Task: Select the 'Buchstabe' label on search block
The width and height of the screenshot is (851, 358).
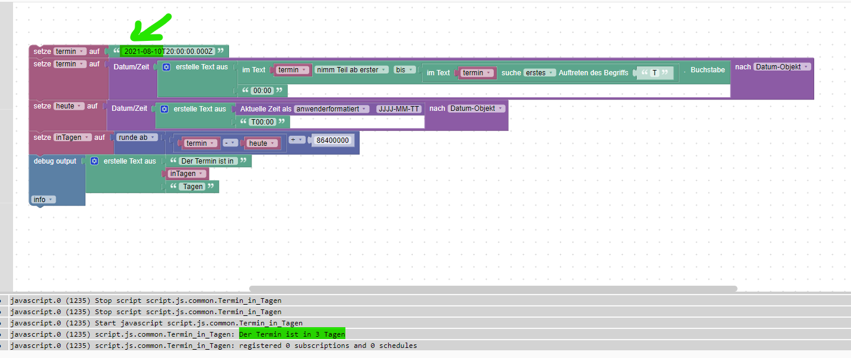Action: (x=707, y=70)
